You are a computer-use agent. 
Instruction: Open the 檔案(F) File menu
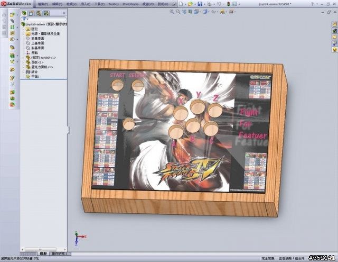tap(43, 4)
